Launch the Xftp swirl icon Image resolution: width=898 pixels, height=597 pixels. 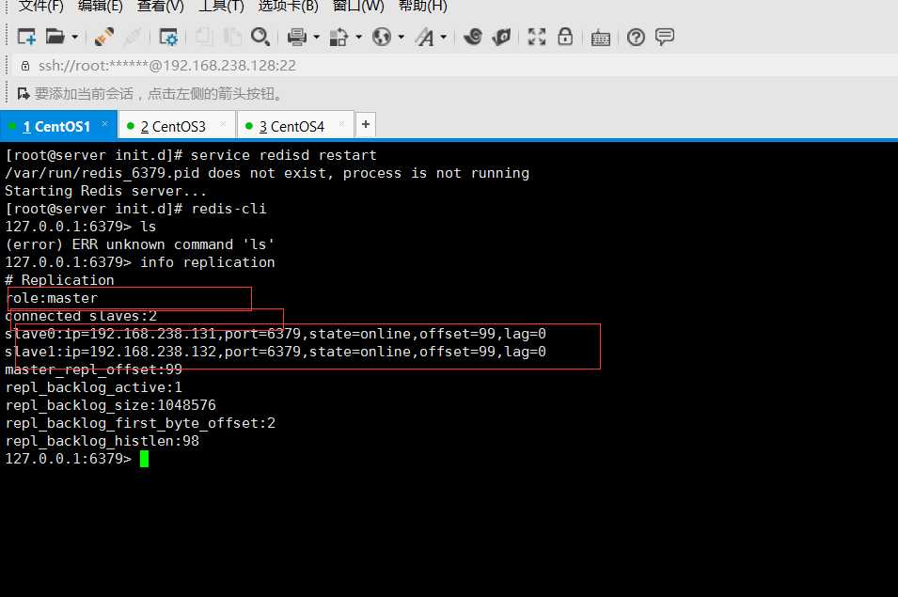click(473, 38)
